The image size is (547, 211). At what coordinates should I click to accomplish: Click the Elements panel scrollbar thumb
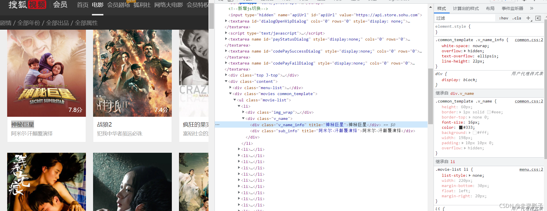click(430, 96)
